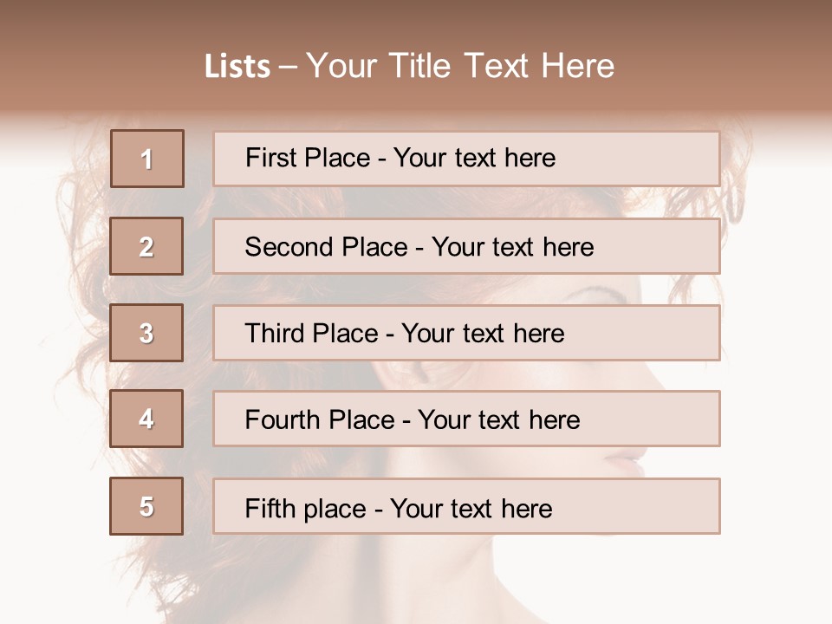Click the number 3 square
Screen dimensions: 832x624
[x=146, y=333]
